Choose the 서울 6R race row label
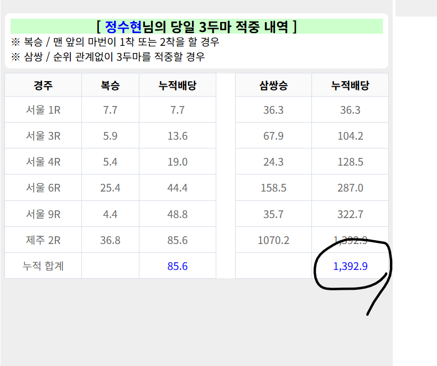The height and width of the screenshot is (366, 437). (43, 188)
